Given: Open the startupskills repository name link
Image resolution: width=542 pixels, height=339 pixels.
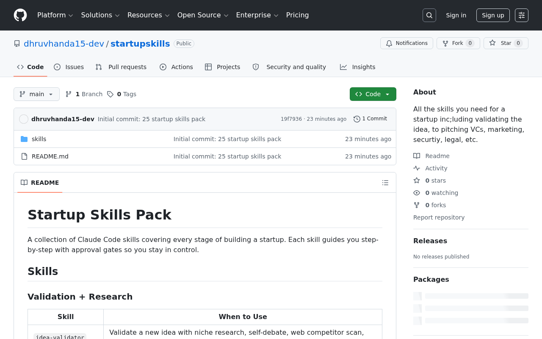Looking at the screenshot, I should pyautogui.click(x=140, y=44).
